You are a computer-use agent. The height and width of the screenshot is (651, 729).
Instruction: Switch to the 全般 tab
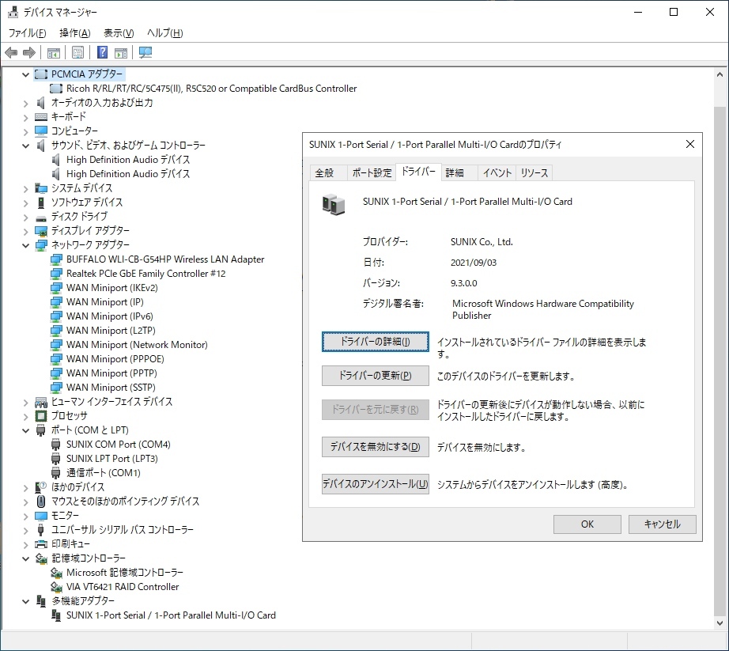(x=328, y=173)
